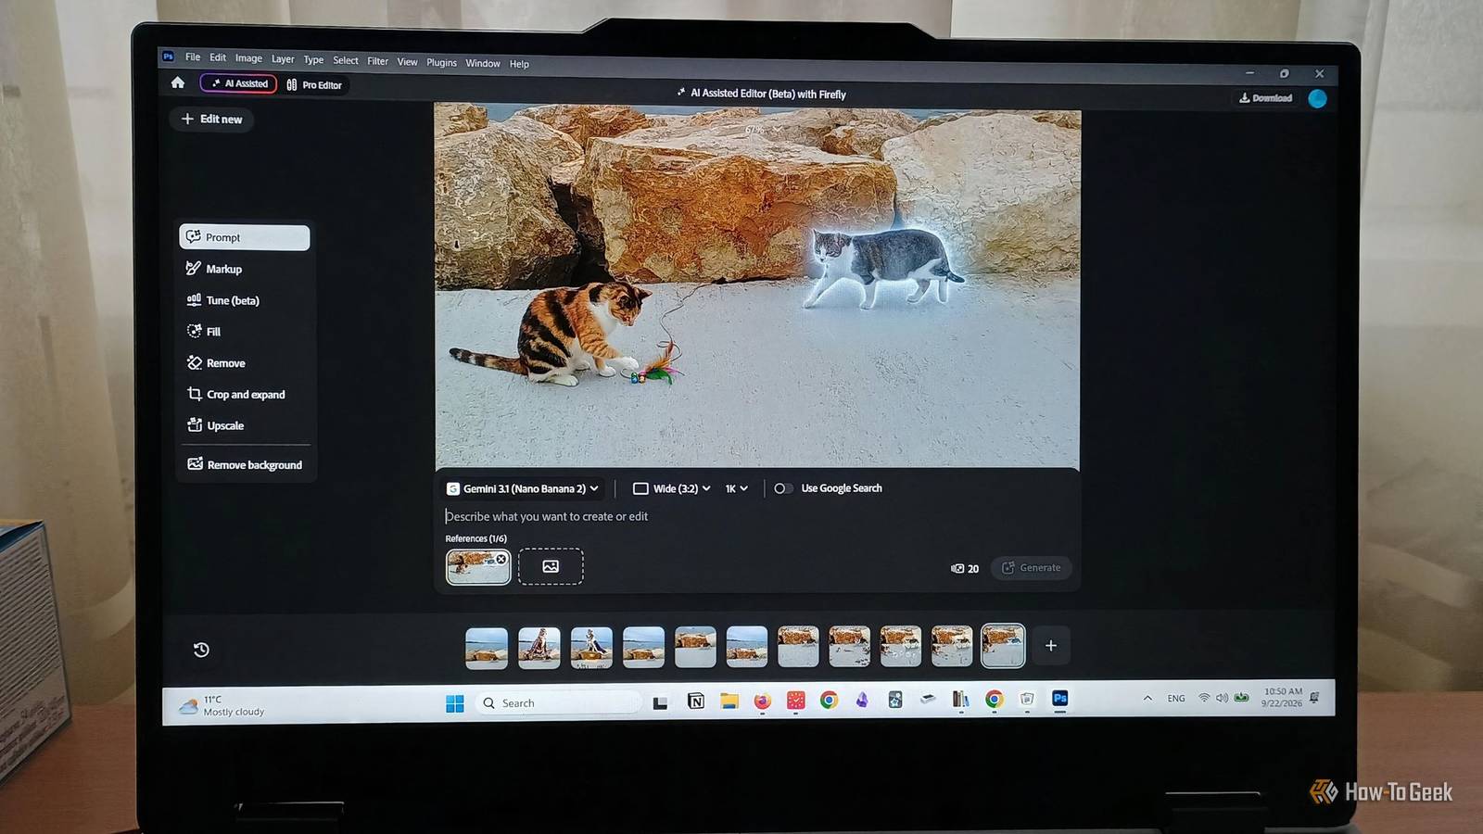Open the Windows Start menu
The width and height of the screenshot is (1483, 834).
[x=454, y=703]
